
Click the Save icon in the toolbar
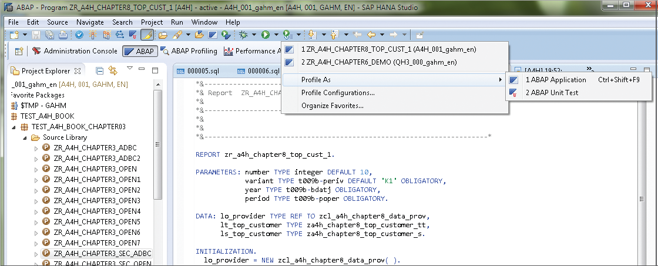tap(36, 35)
